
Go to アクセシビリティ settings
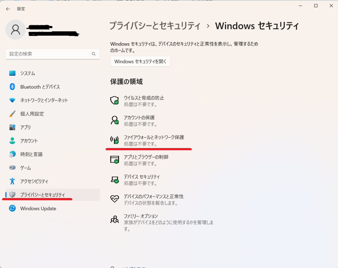click(53, 181)
